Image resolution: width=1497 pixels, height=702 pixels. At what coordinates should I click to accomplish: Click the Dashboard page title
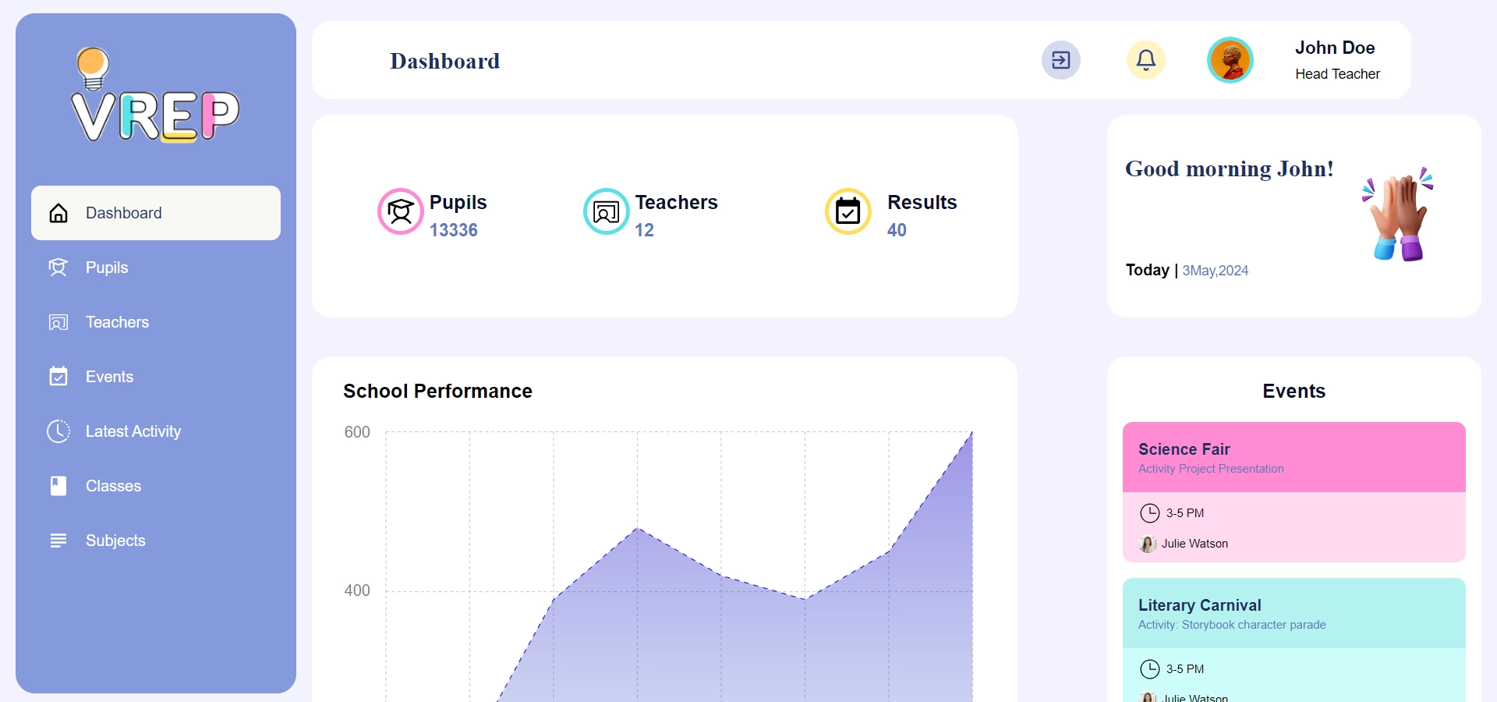click(x=445, y=61)
